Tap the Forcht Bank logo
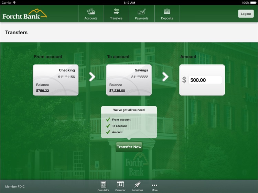This screenshot has width=258, height=193. [x=25, y=14]
